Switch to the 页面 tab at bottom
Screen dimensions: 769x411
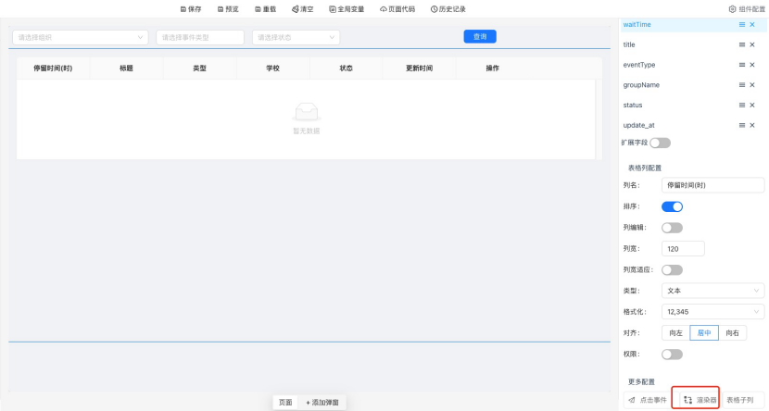point(285,403)
